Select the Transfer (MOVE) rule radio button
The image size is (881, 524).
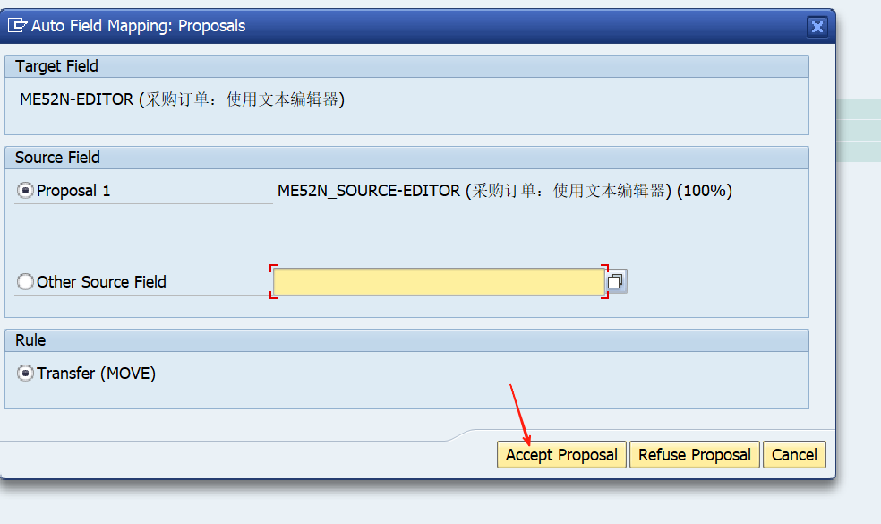click(25, 373)
